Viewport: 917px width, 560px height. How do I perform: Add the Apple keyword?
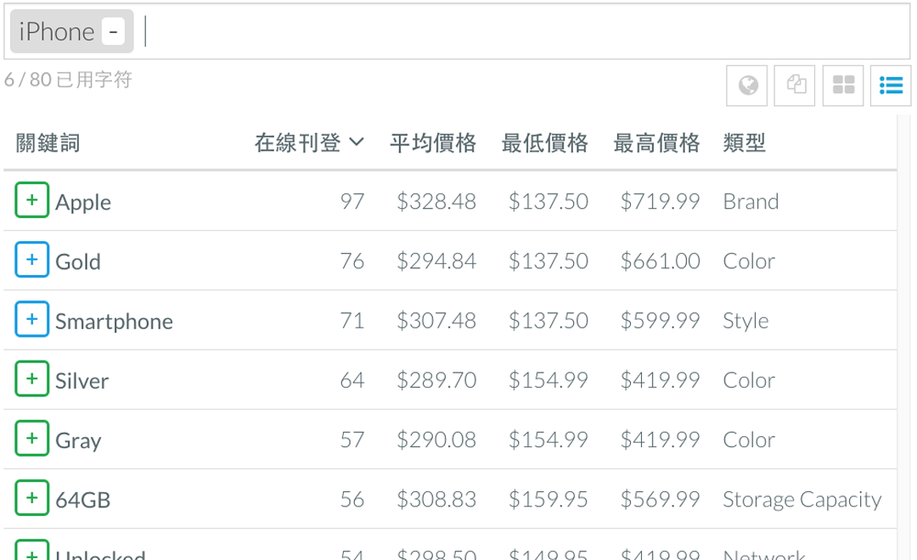(31, 200)
